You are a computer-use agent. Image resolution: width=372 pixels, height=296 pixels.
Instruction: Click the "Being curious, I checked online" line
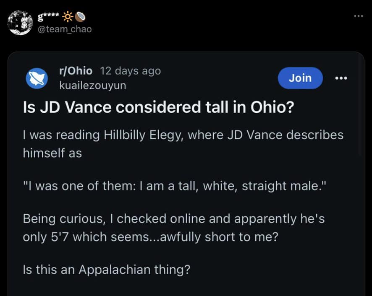click(173, 218)
